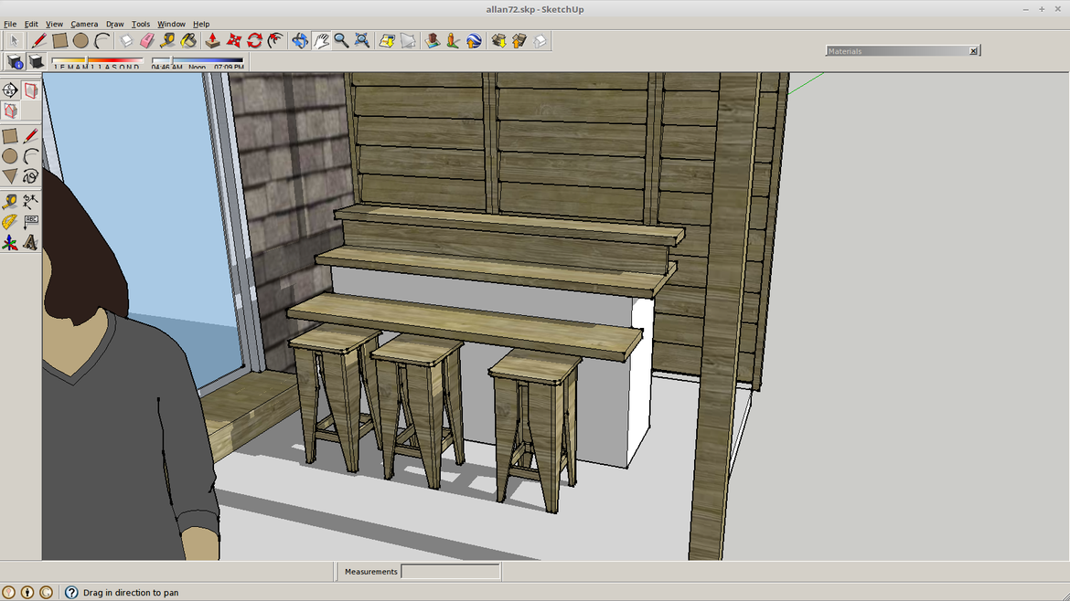Open the Camera menu
The image size is (1070, 601).
(x=84, y=24)
